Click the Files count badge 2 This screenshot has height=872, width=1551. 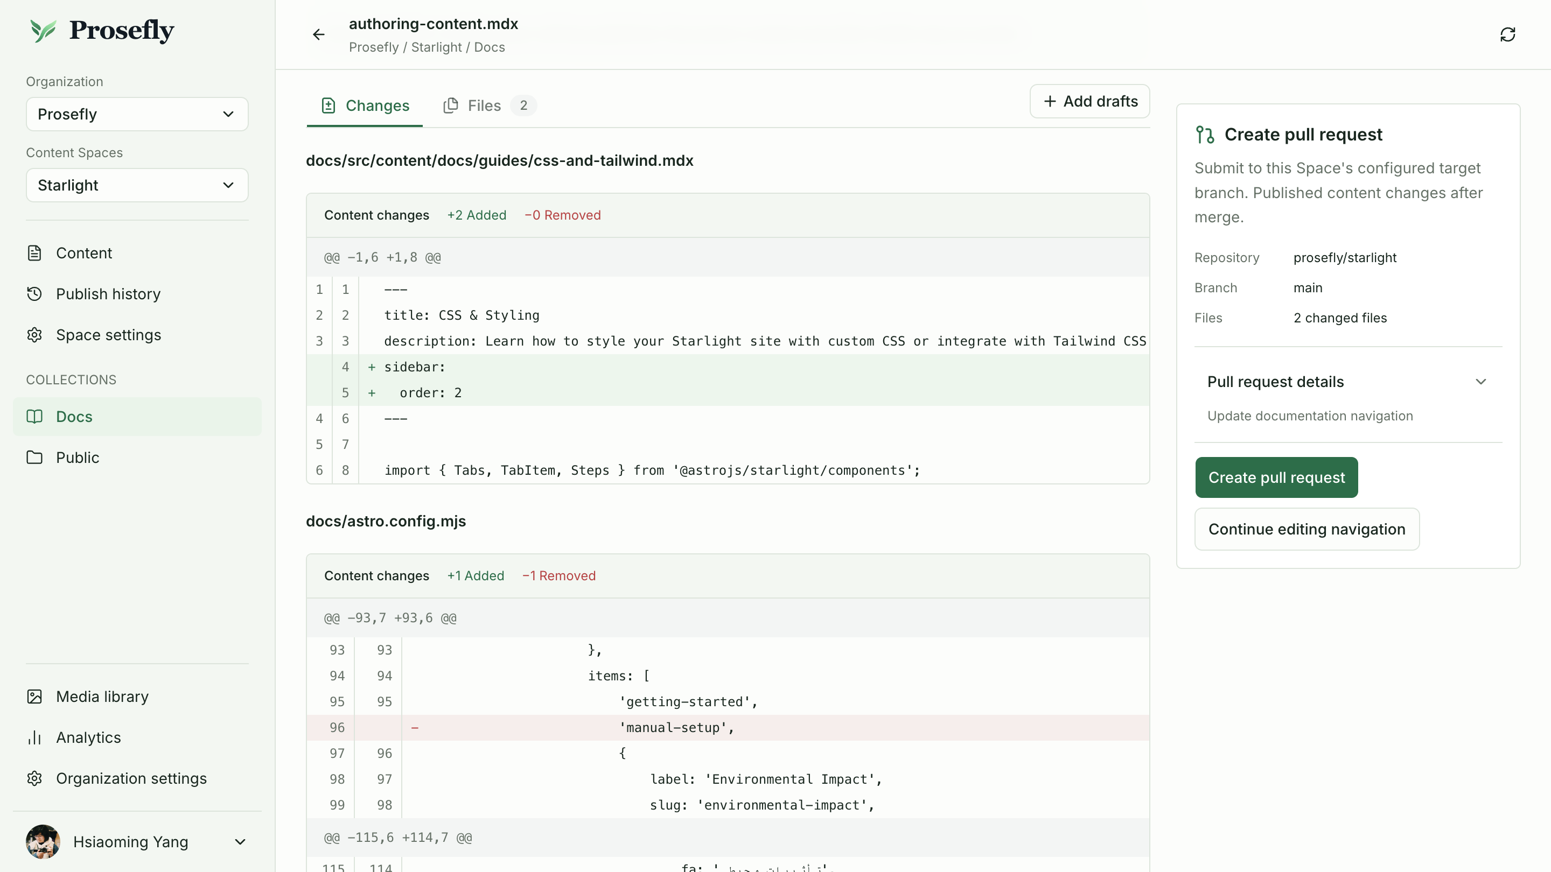click(523, 106)
